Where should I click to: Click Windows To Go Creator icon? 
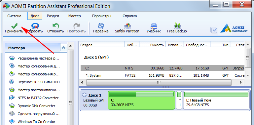(x=12, y=122)
